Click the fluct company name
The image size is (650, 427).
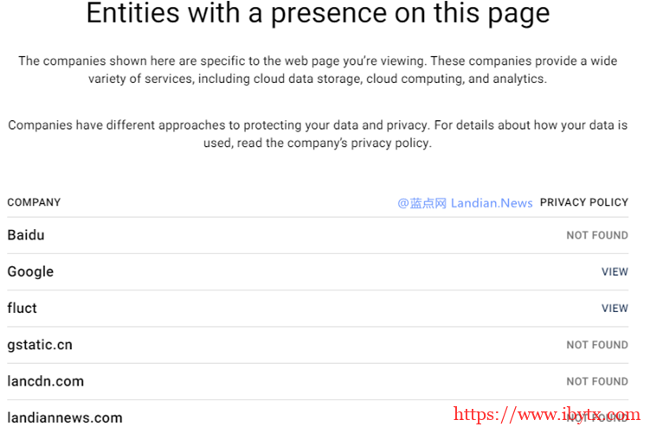coord(23,308)
